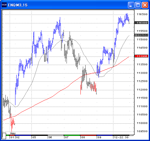
Task: Select the 09 date marker on time axis
Action: click(99, 137)
